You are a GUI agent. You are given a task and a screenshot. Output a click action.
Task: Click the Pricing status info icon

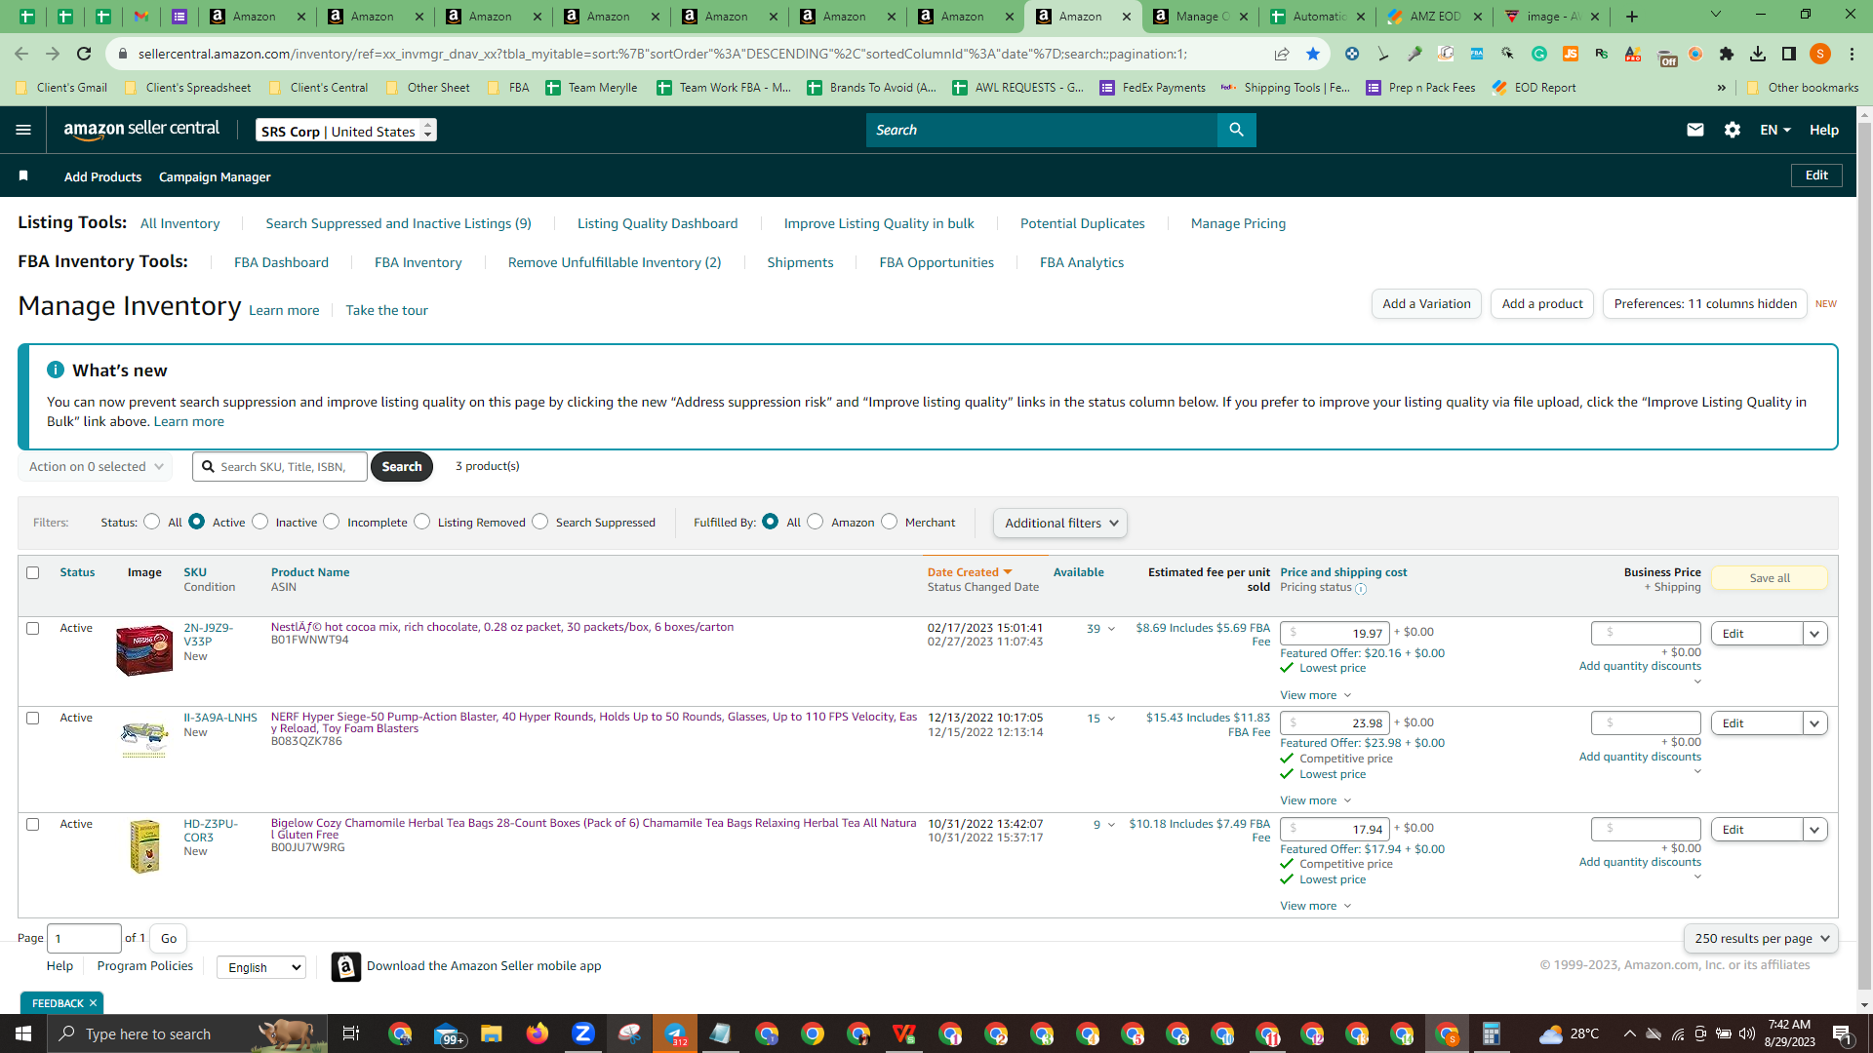1361,588
